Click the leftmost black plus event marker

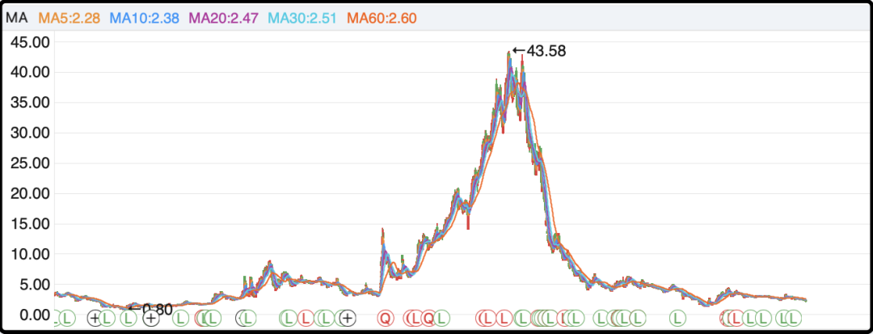click(x=95, y=319)
